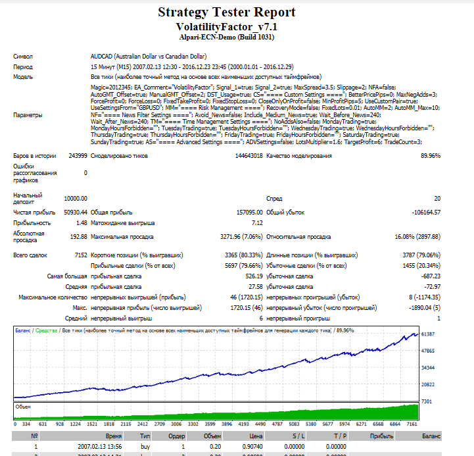Select maximal consecutive loss '-1890.04 (5)'
The width and height of the screenshot is (474, 456).
pyautogui.click(x=425, y=308)
